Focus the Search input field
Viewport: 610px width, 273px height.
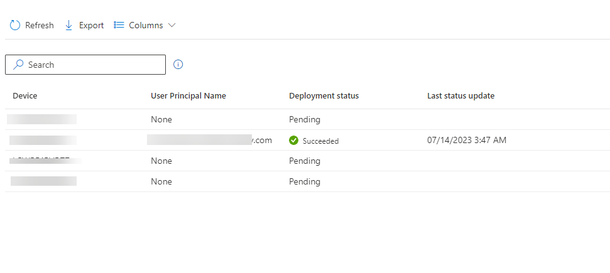click(85, 65)
